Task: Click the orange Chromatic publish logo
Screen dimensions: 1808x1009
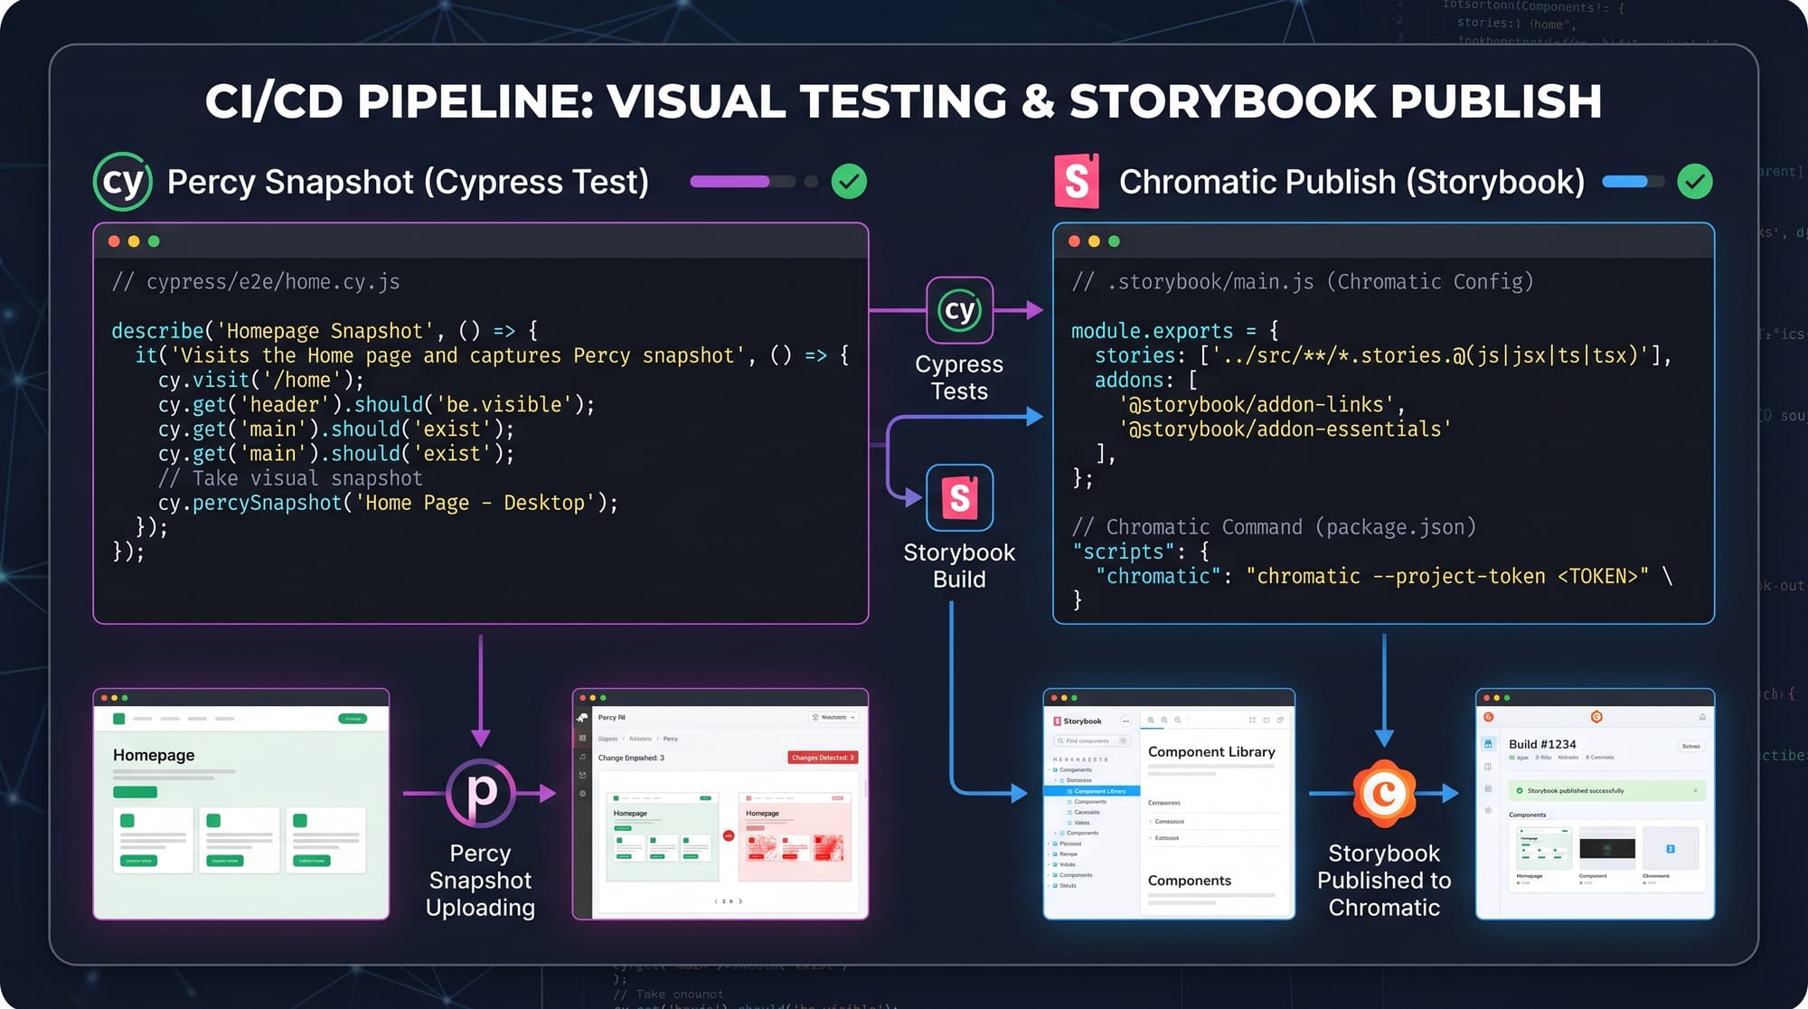Action: coord(1383,794)
